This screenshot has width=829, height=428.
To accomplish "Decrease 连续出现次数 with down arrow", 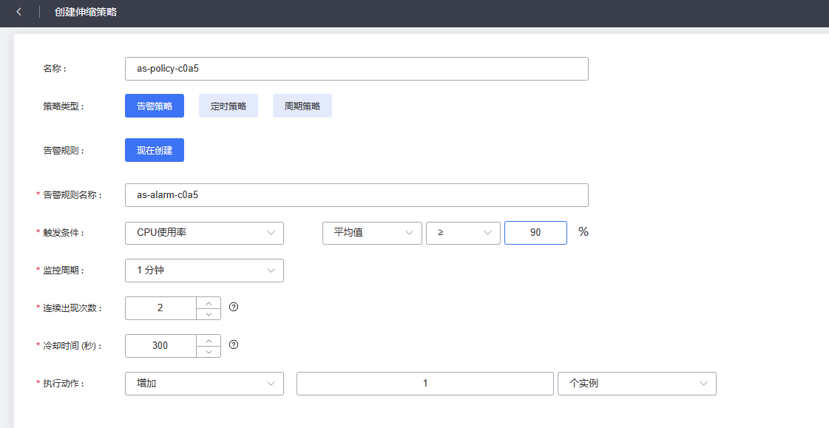I will 209,314.
